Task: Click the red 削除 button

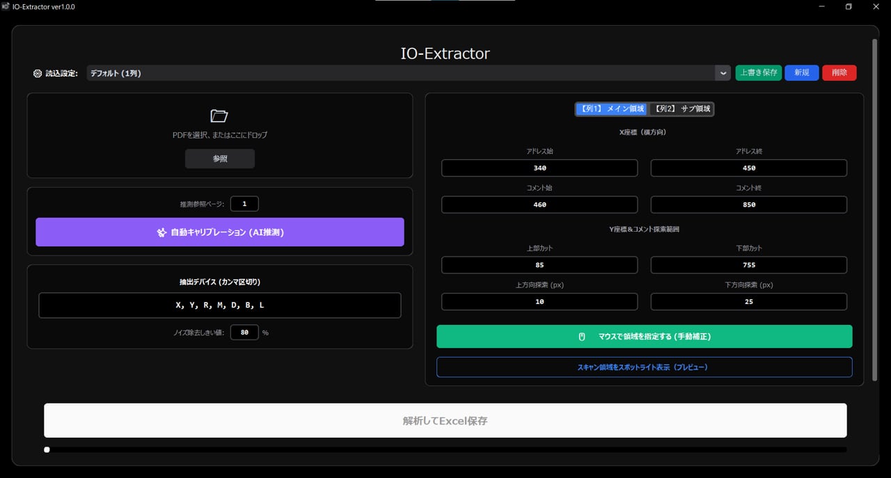Action: click(x=839, y=73)
